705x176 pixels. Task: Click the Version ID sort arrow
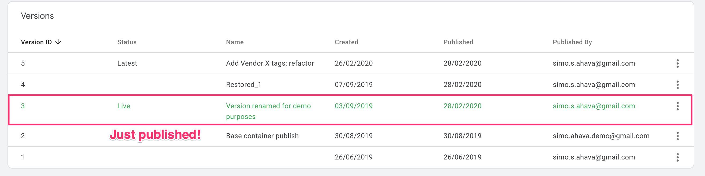click(x=58, y=42)
